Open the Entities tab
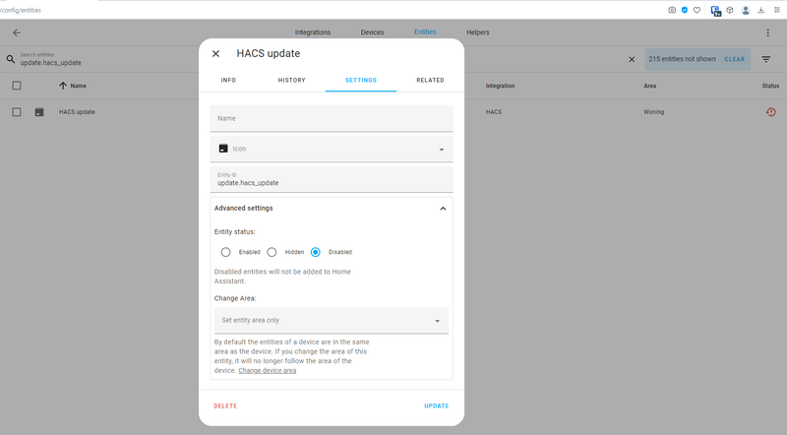Screen dimensions: 787x435 click(x=425, y=31)
